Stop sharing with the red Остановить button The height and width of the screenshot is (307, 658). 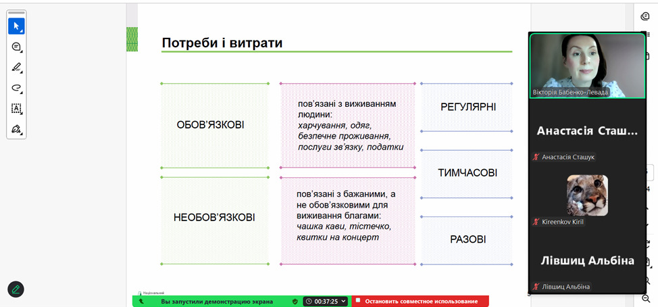(x=420, y=302)
